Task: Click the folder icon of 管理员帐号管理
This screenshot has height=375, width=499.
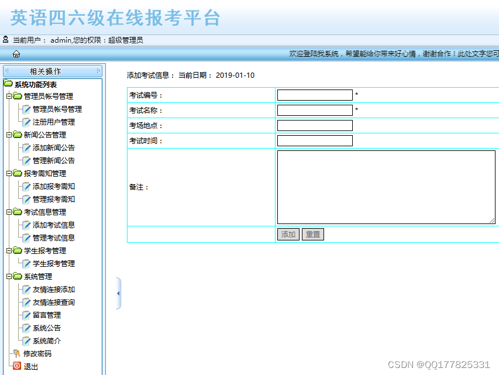Action: [x=18, y=96]
